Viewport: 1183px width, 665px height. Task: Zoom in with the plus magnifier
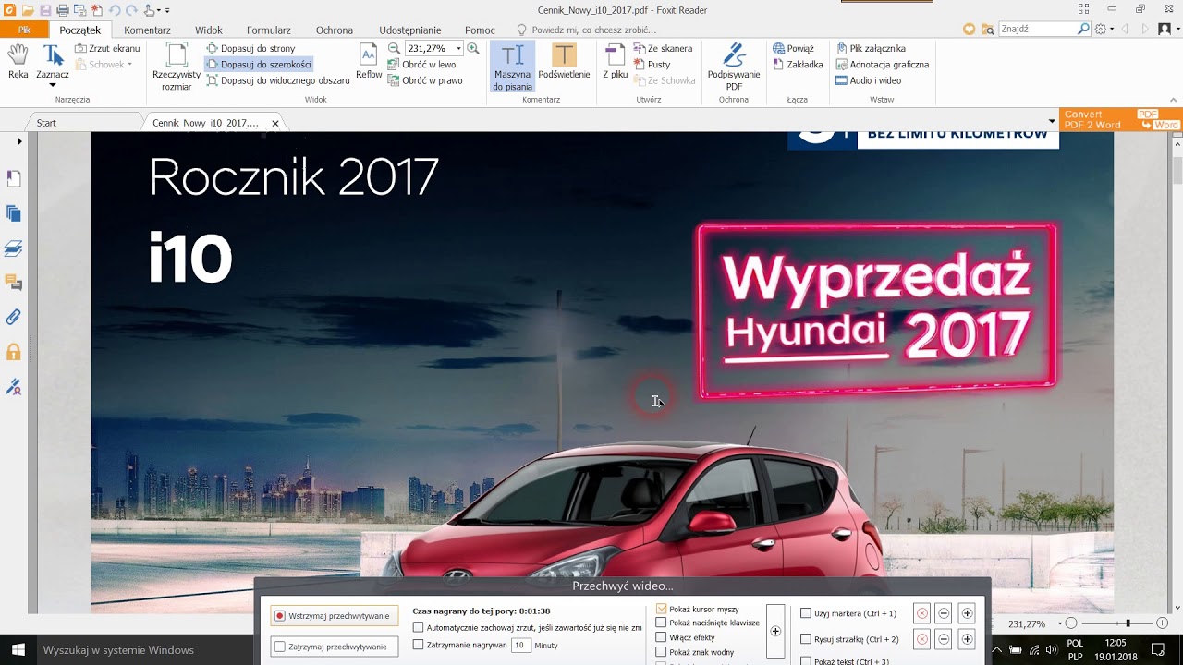click(473, 48)
